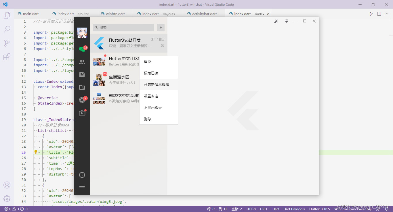Open the VS Code Search view
The image size is (393, 212).
tap(7, 29)
